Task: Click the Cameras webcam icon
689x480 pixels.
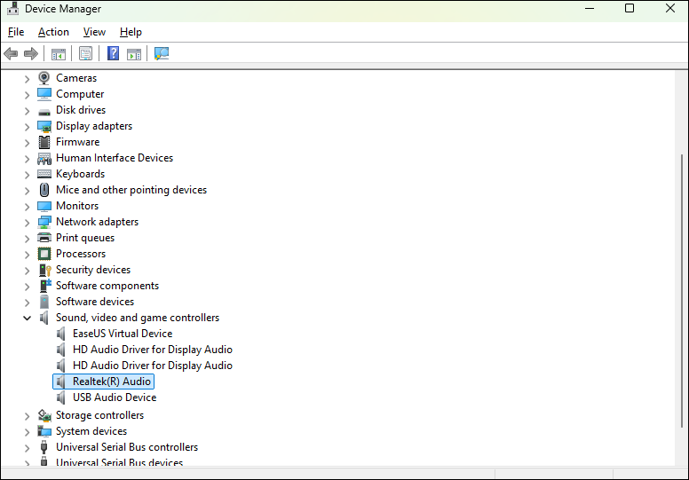Action: pyautogui.click(x=44, y=78)
